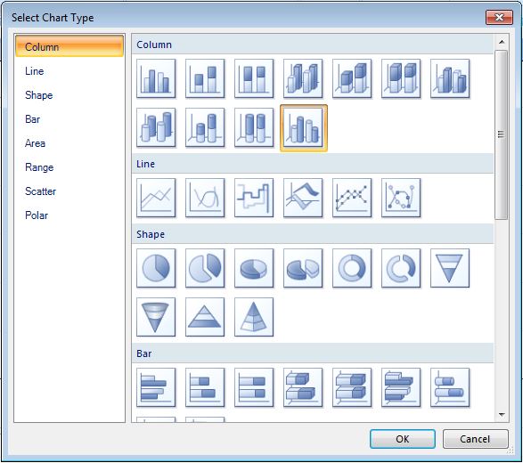523x463 pixels.
Task: Select the 3-D pyramid chart icon
Action: [254, 317]
